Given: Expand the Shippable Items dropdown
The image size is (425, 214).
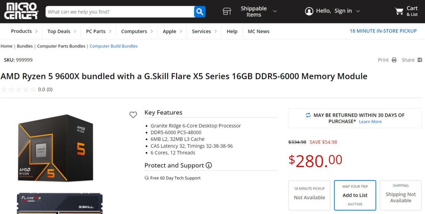Looking at the screenshot, I should 275,11.
